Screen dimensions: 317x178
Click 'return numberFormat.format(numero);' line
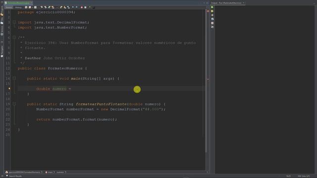click(x=77, y=120)
